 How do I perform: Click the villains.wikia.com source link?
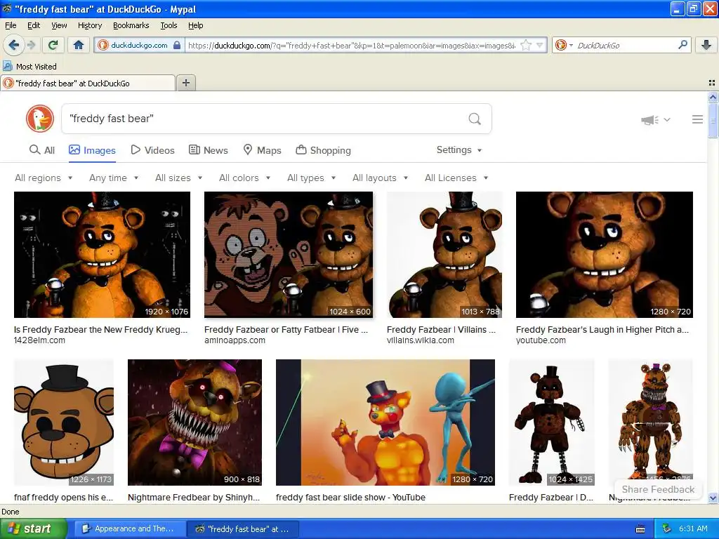pyautogui.click(x=421, y=340)
